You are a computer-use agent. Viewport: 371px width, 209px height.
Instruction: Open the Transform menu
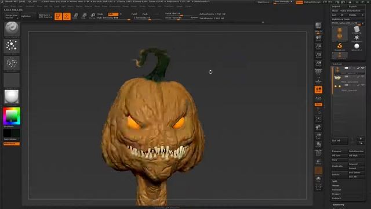coord(169,6)
